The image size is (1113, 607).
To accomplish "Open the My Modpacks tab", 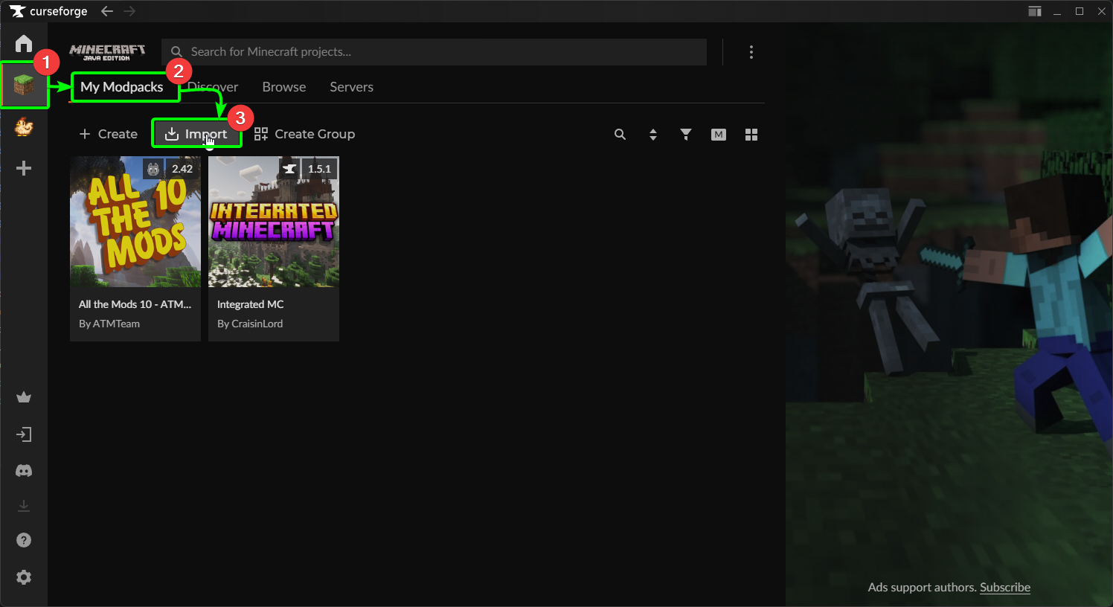I will click(x=122, y=87).
